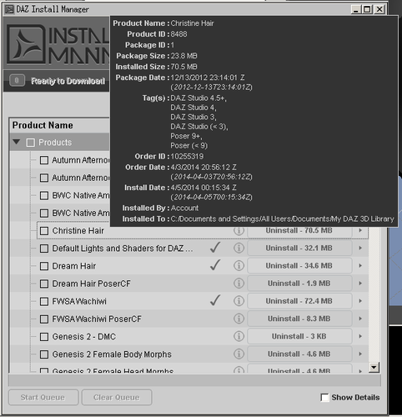The width and height of the screenshot is (402, 417).
Task: Check the Christine Hair checkbox
Action: [44, 231]
